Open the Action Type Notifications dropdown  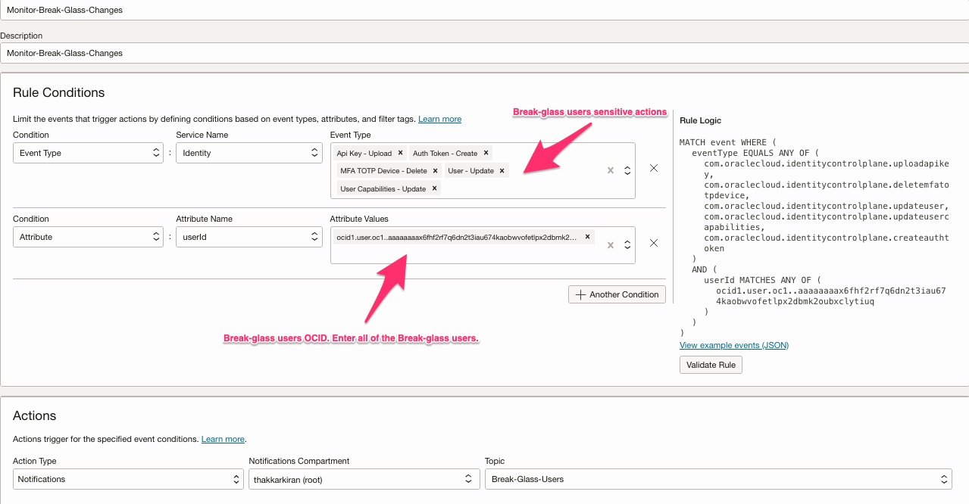(128, 479)
